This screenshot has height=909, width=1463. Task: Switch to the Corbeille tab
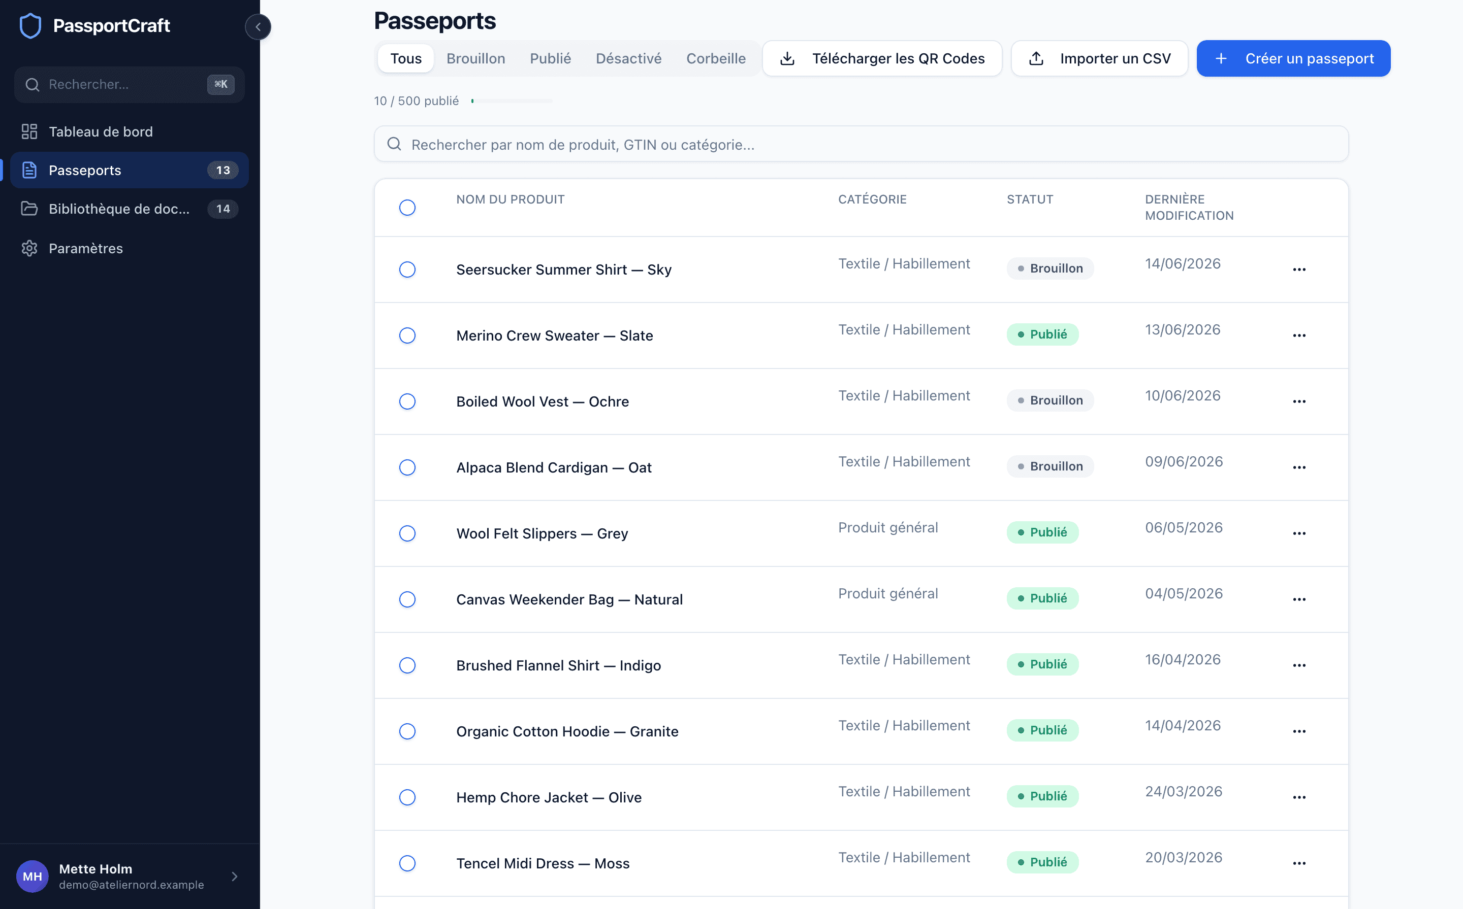click(716, 58)
